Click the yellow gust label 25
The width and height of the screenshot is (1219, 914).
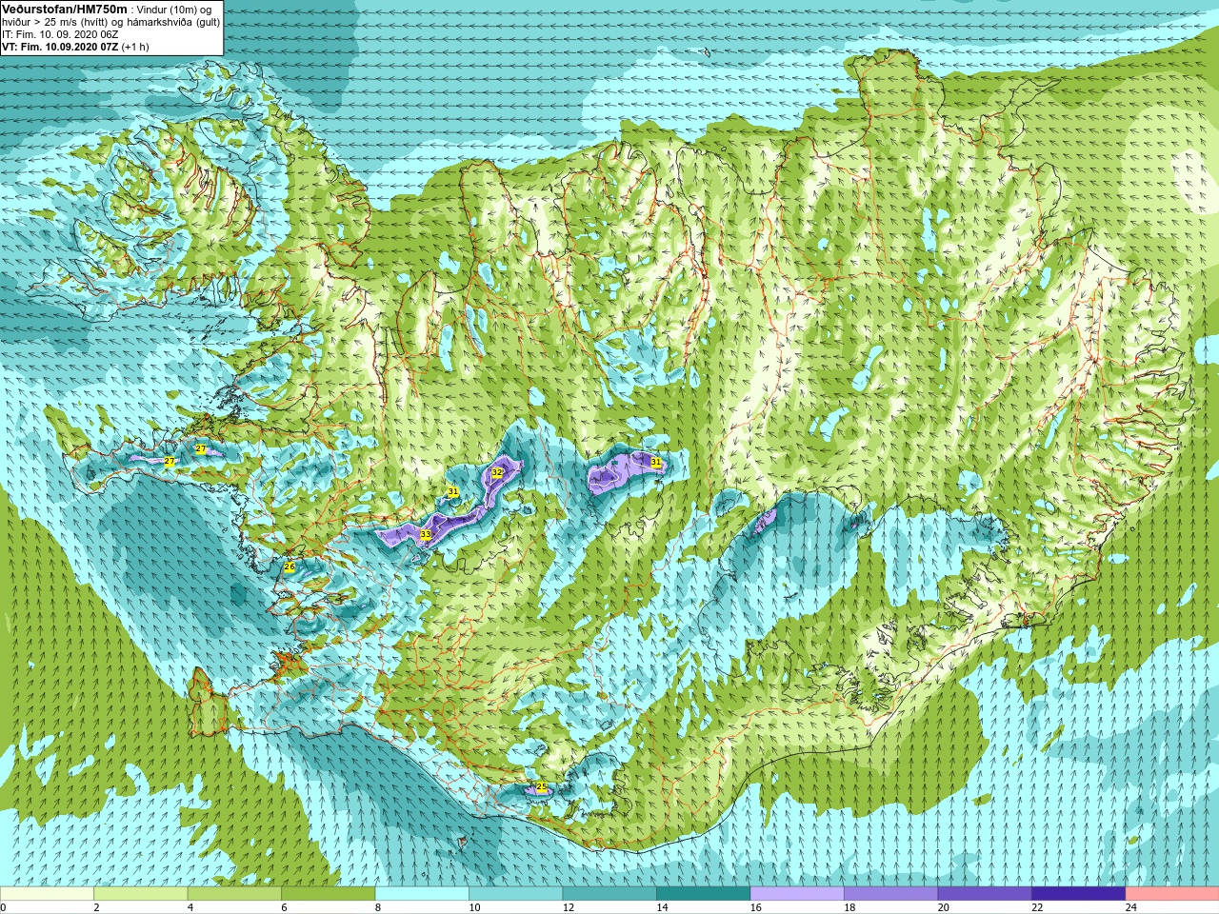tap(542, 787)
